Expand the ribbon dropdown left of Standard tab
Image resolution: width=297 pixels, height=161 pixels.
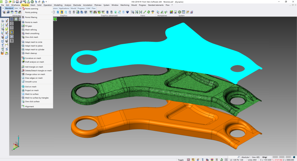point(3,8)
